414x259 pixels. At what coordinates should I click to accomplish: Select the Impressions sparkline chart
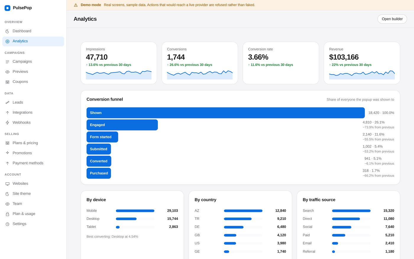click(x=119, y=75)
